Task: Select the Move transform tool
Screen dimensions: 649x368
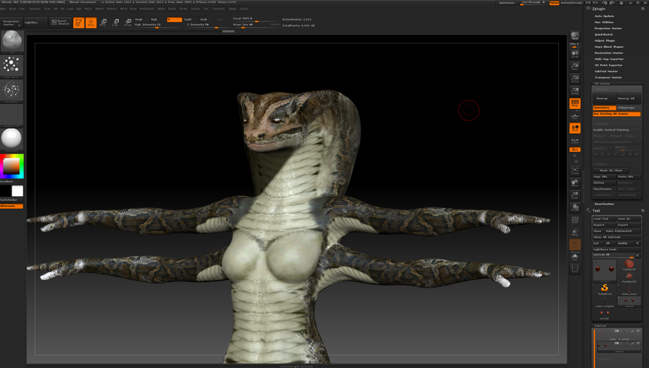Action: click(104, 23)
